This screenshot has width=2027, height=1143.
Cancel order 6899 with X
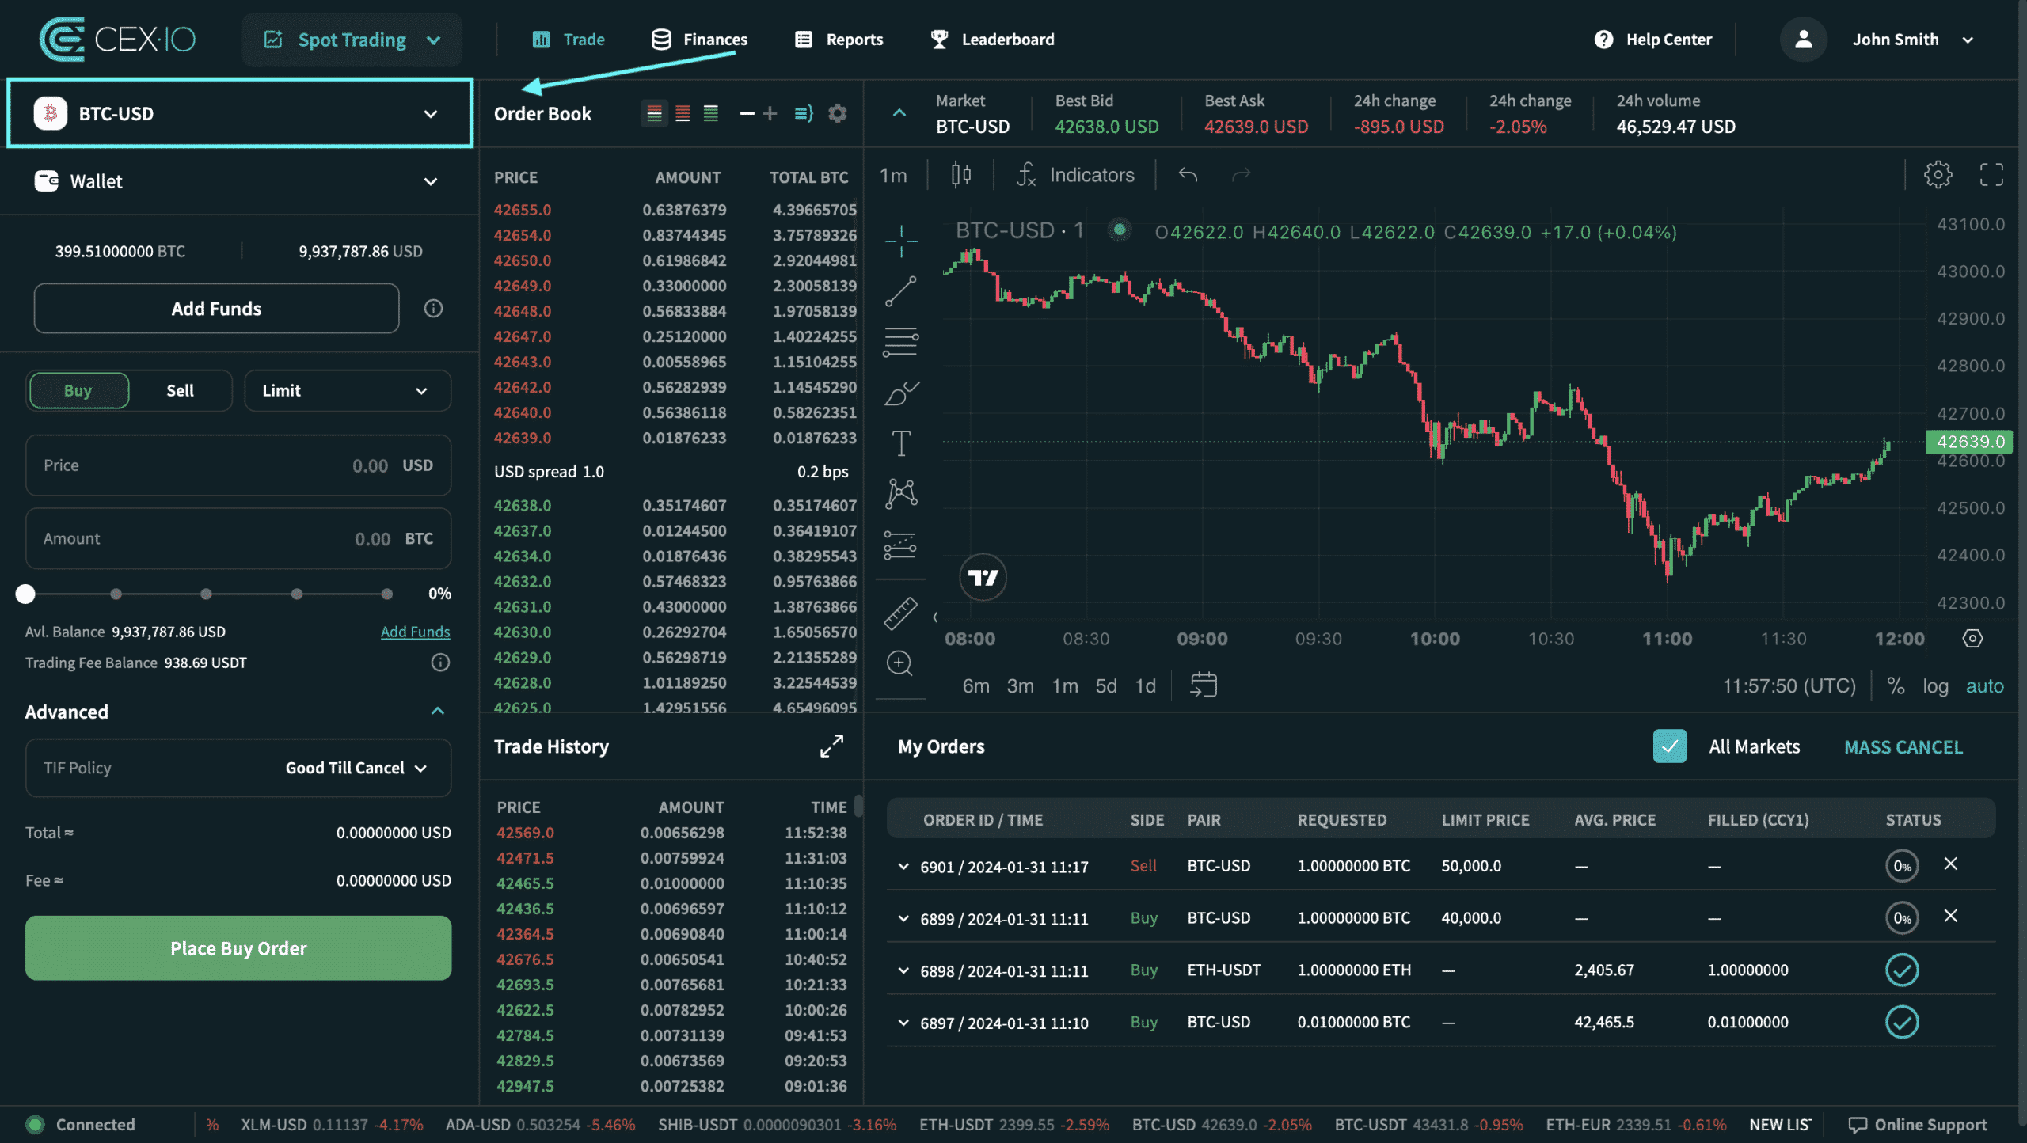tap(1951, 917)
